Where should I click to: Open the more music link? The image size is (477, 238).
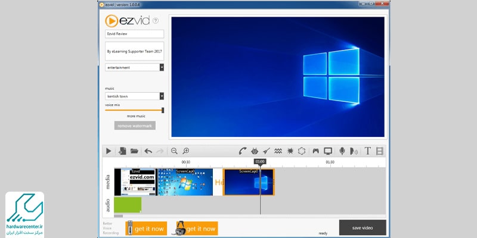coord(136,116)
